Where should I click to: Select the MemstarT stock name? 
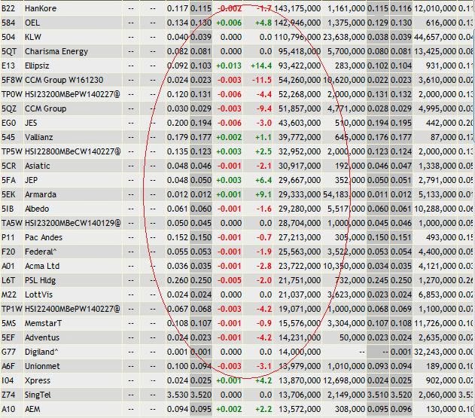pos(43,323)
